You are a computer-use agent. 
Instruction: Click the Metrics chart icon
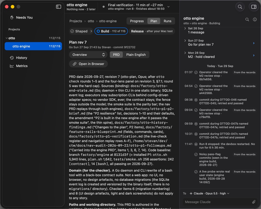coord(12,66)
